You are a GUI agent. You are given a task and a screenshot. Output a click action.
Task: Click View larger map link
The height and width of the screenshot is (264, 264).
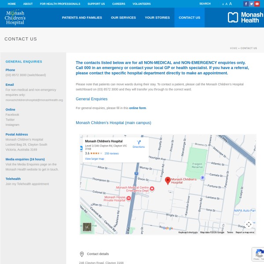[95, 159]
